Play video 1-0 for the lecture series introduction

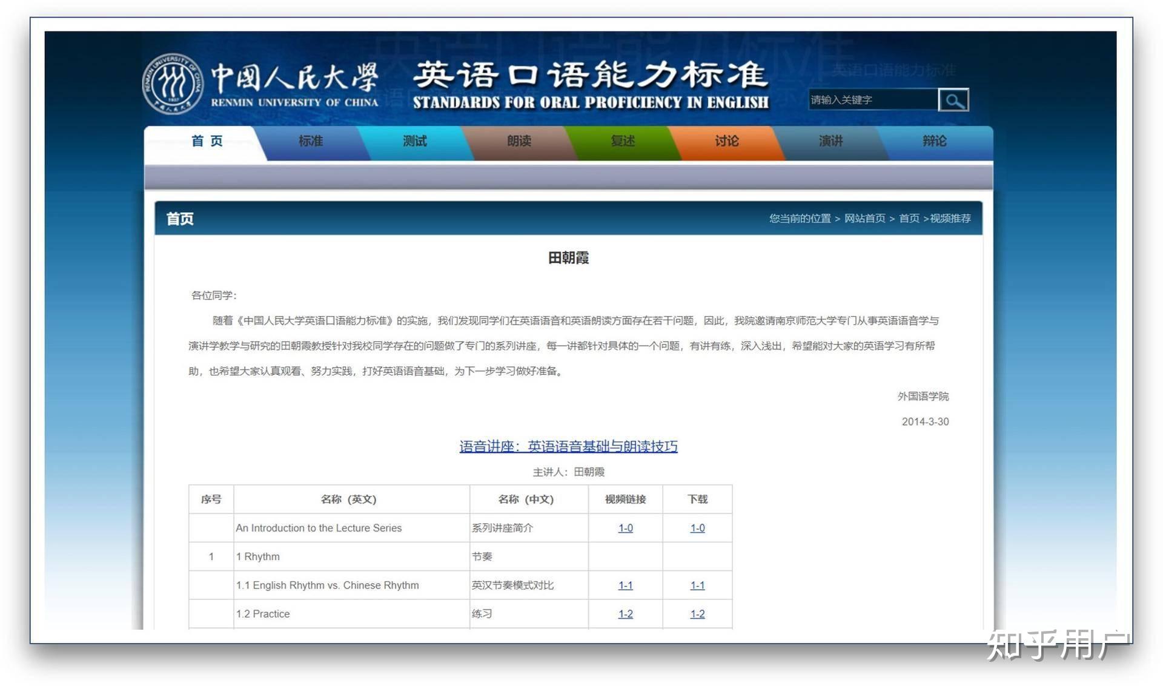[625, 528]
